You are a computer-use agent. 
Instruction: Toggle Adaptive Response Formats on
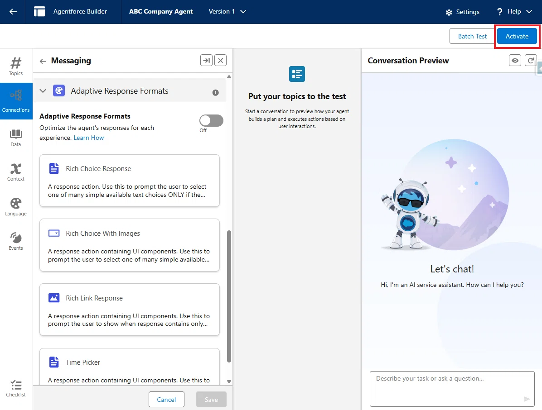coord(211,121)
